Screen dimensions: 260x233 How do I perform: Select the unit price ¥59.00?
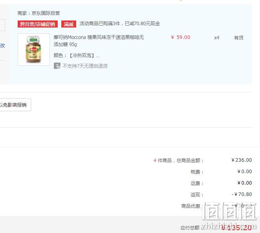coord(181,37)
